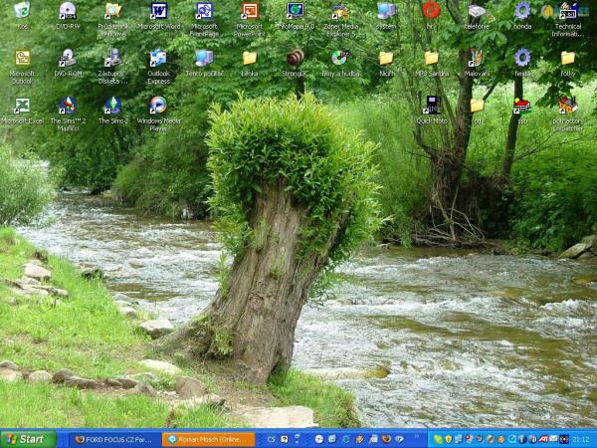Open the MP3 Sandra folder

(x=431, y=59)
